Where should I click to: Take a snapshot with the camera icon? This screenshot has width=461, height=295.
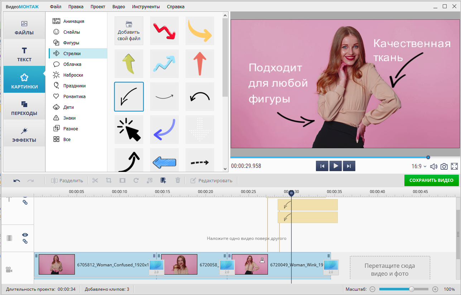point(444,166)
